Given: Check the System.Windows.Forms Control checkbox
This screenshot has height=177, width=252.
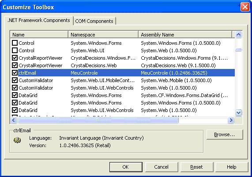Looking at the screenshot, I should coord(15,43).
